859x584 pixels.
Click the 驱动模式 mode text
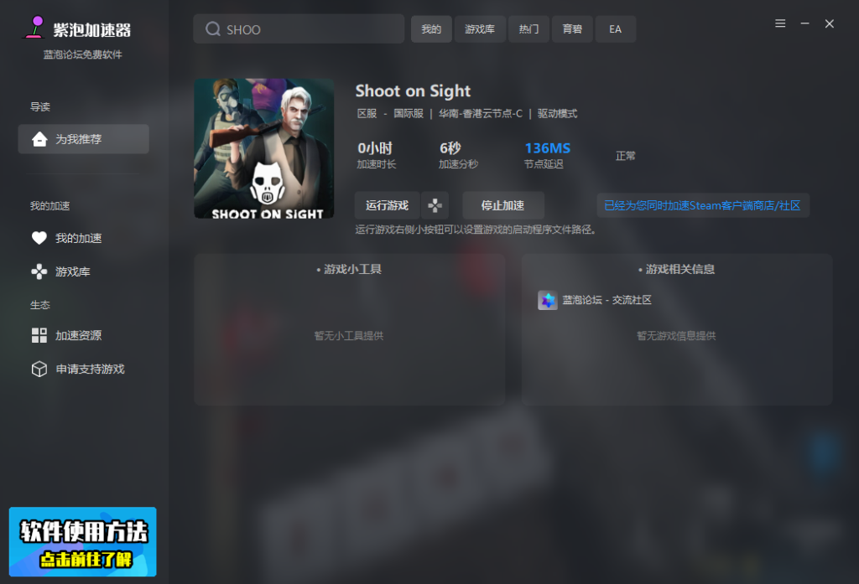(x=557, y=114)
